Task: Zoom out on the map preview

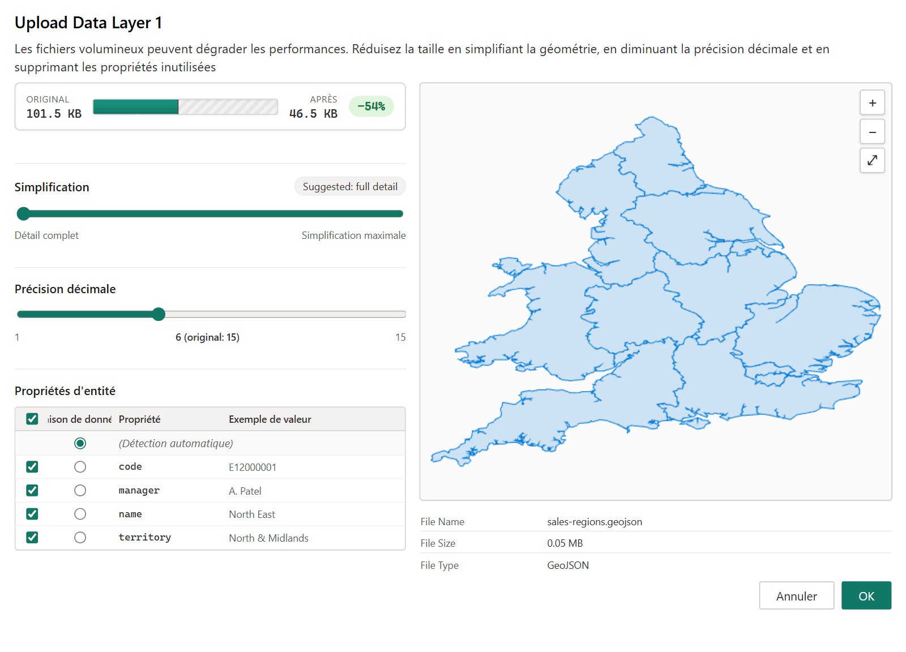Action: [872, 132]
